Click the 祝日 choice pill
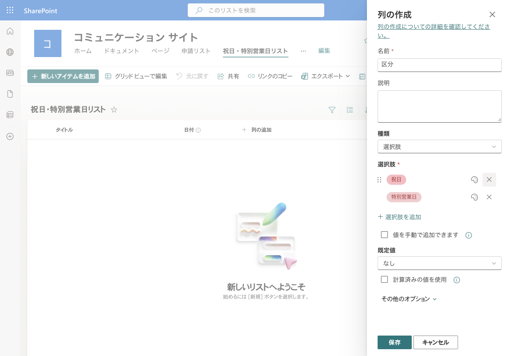The image size is (512, 356). 396,180
